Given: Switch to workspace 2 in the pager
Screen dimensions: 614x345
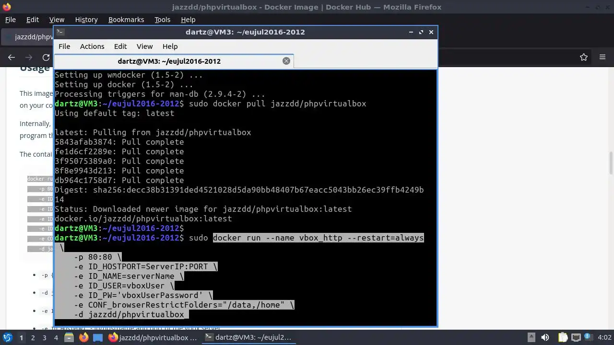Looking at the screenshot, I should (x=33, y=337).
